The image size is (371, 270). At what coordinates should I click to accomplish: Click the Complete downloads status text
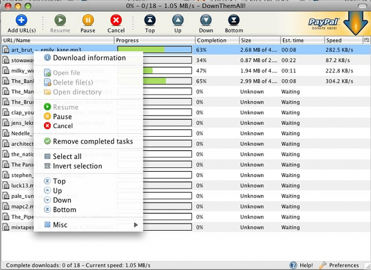click(x=78, y=265)
